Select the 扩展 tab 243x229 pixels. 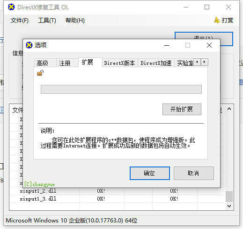pyautogui.click(x=90, y=62)
